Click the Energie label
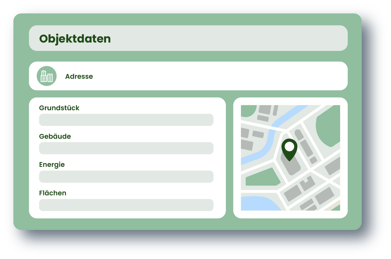391x259 pixels. 52,165
